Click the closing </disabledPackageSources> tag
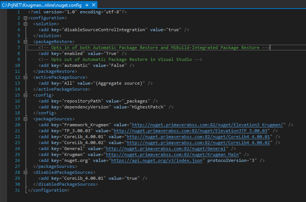Screen dimensions: 306x202 point(65,184)
